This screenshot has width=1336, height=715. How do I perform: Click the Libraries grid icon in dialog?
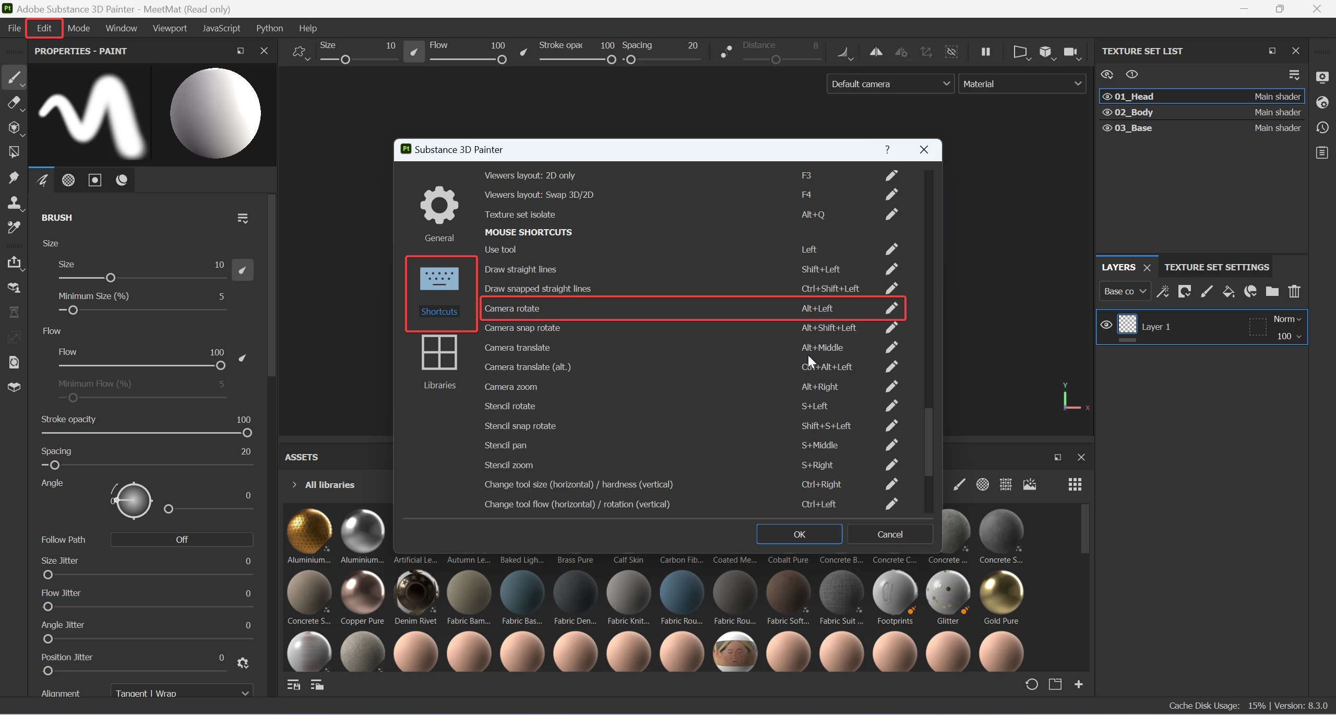(x=439, y=353)
